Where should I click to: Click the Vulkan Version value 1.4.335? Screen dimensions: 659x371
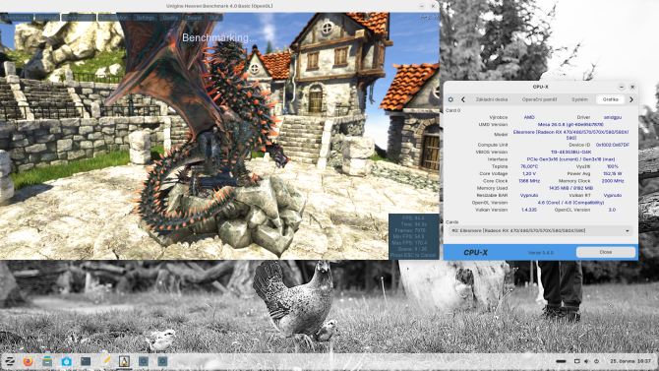[x=529, y=210]
